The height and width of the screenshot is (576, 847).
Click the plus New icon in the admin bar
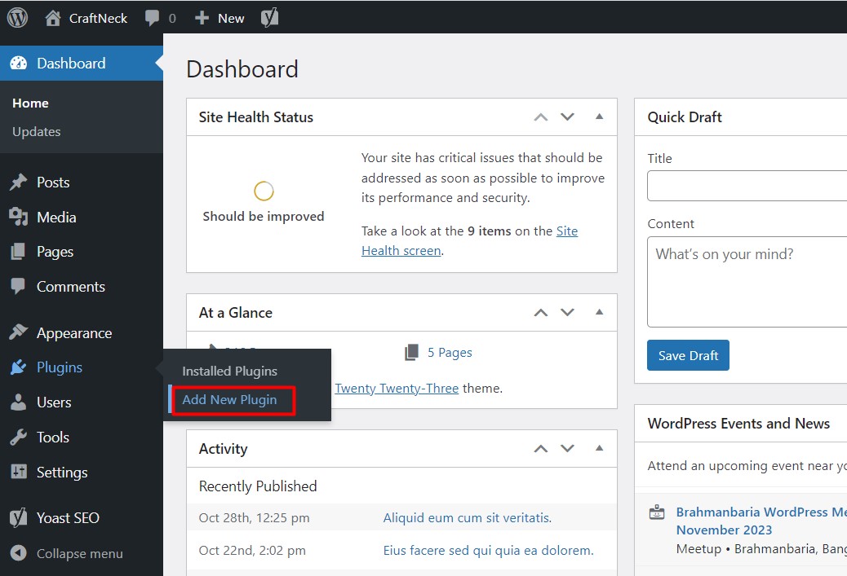[x=202, y=18]
